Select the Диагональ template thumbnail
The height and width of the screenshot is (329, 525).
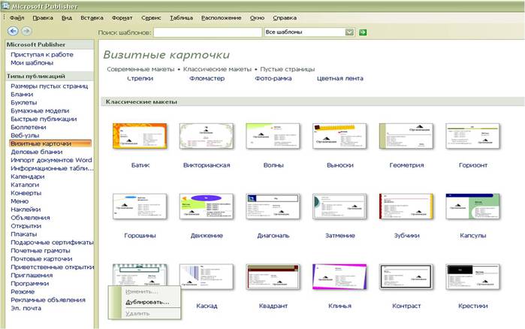pyautogui.click(x=273, y=207)
